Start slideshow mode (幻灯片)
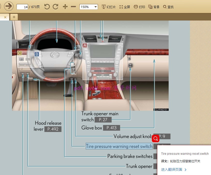Screen dimensions: 211x175 tap(109, 7)
